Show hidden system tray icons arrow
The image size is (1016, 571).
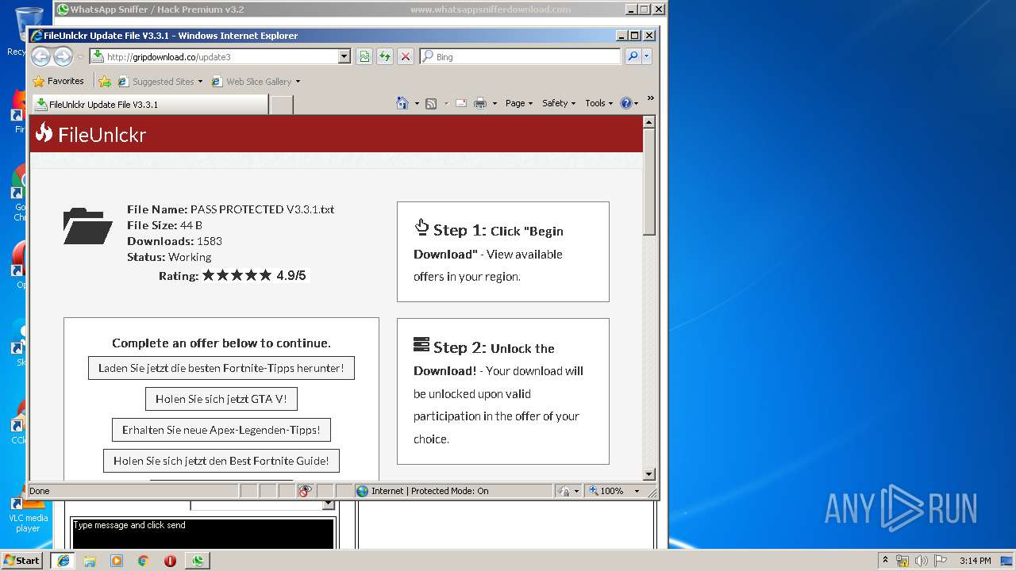pos(885,560)
